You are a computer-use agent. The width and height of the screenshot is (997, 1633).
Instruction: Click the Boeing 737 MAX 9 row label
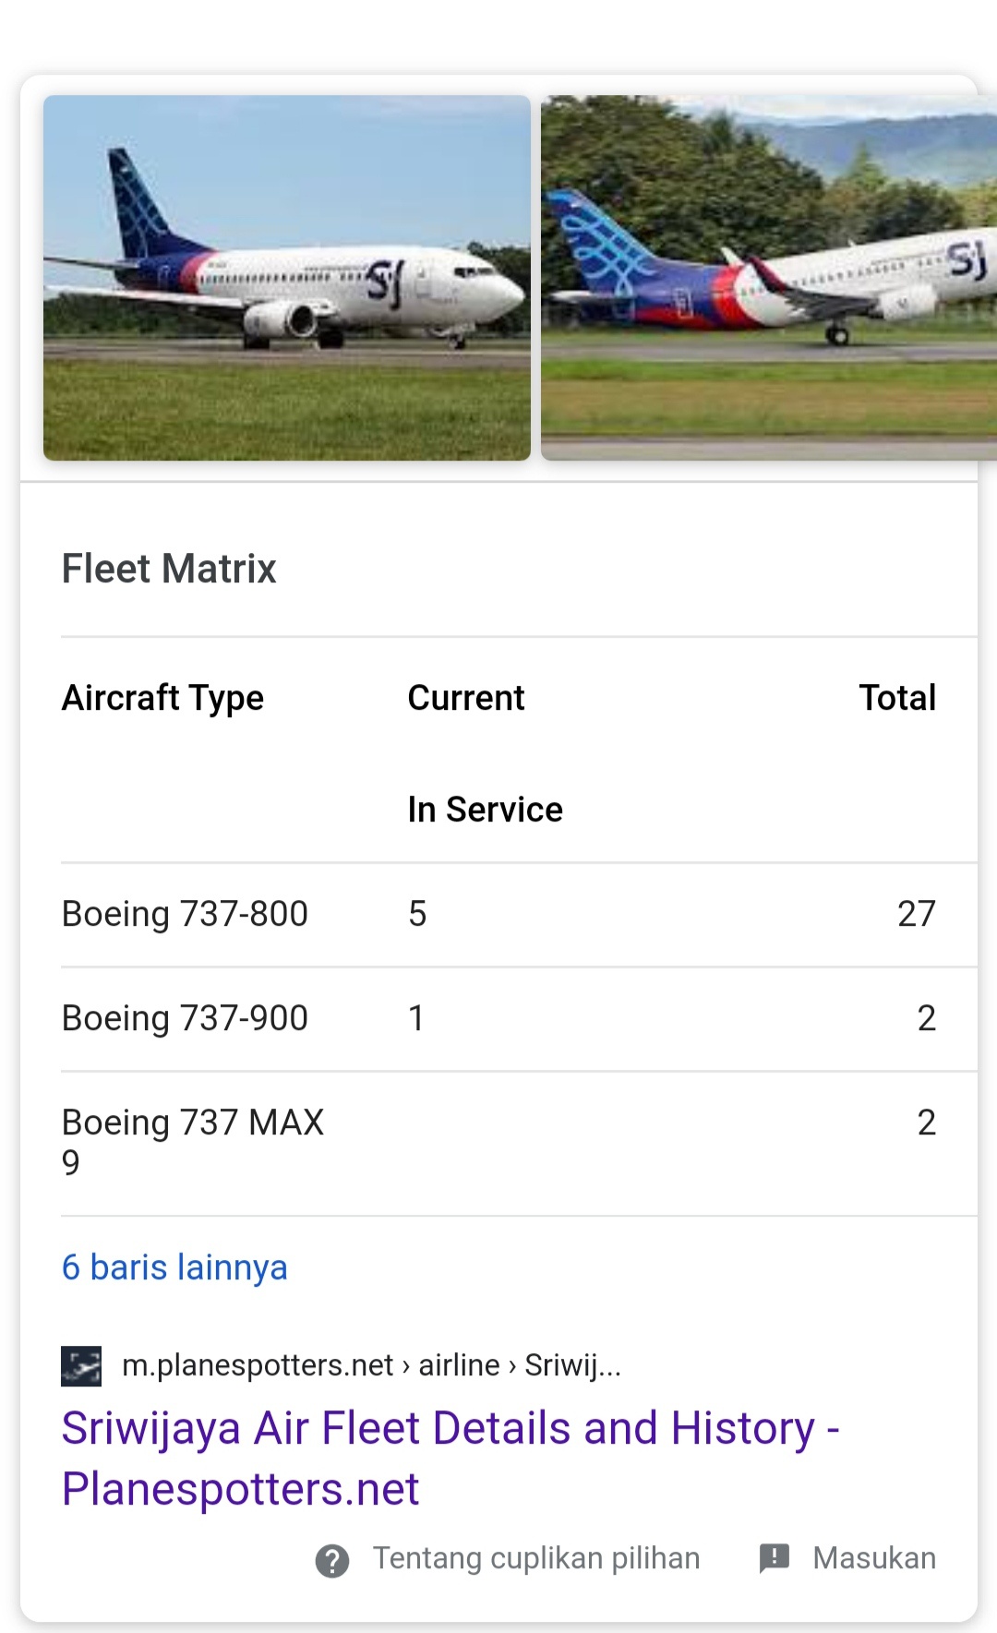192,1141
